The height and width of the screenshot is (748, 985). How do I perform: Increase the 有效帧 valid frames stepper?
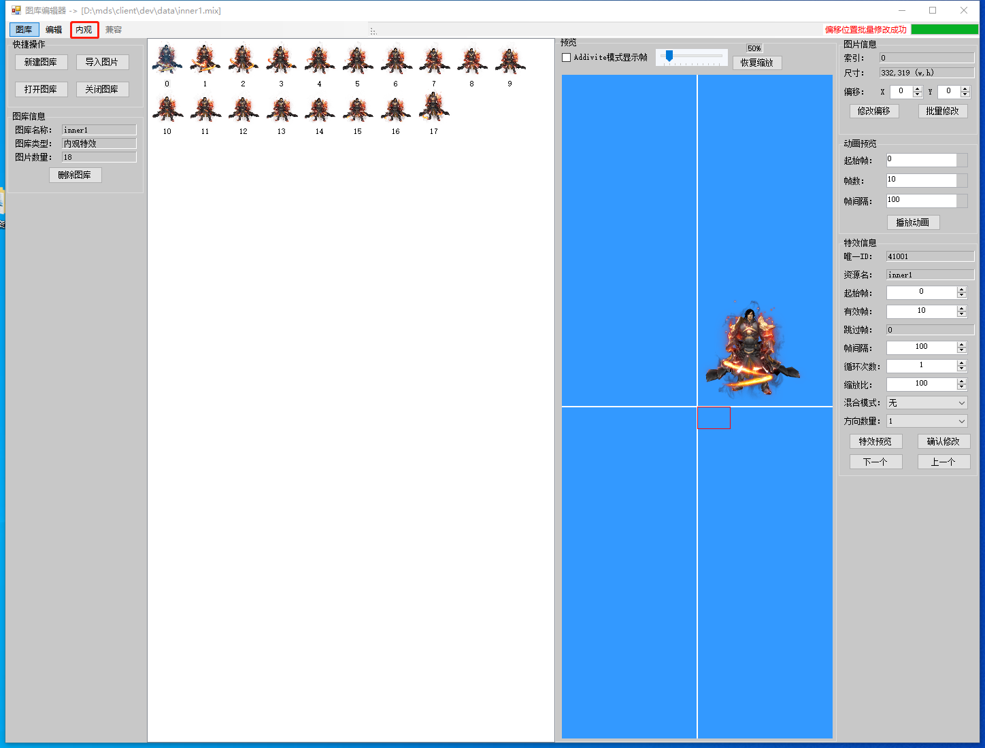[961, 308]
